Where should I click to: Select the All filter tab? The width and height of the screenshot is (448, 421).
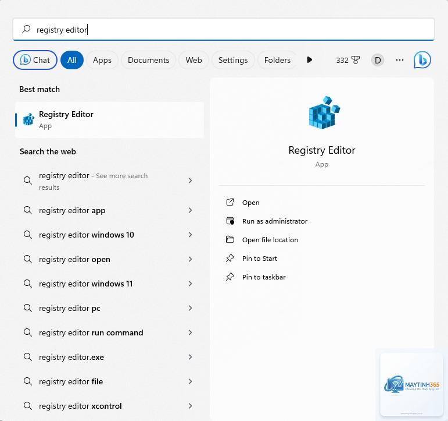tap(72, 60)
